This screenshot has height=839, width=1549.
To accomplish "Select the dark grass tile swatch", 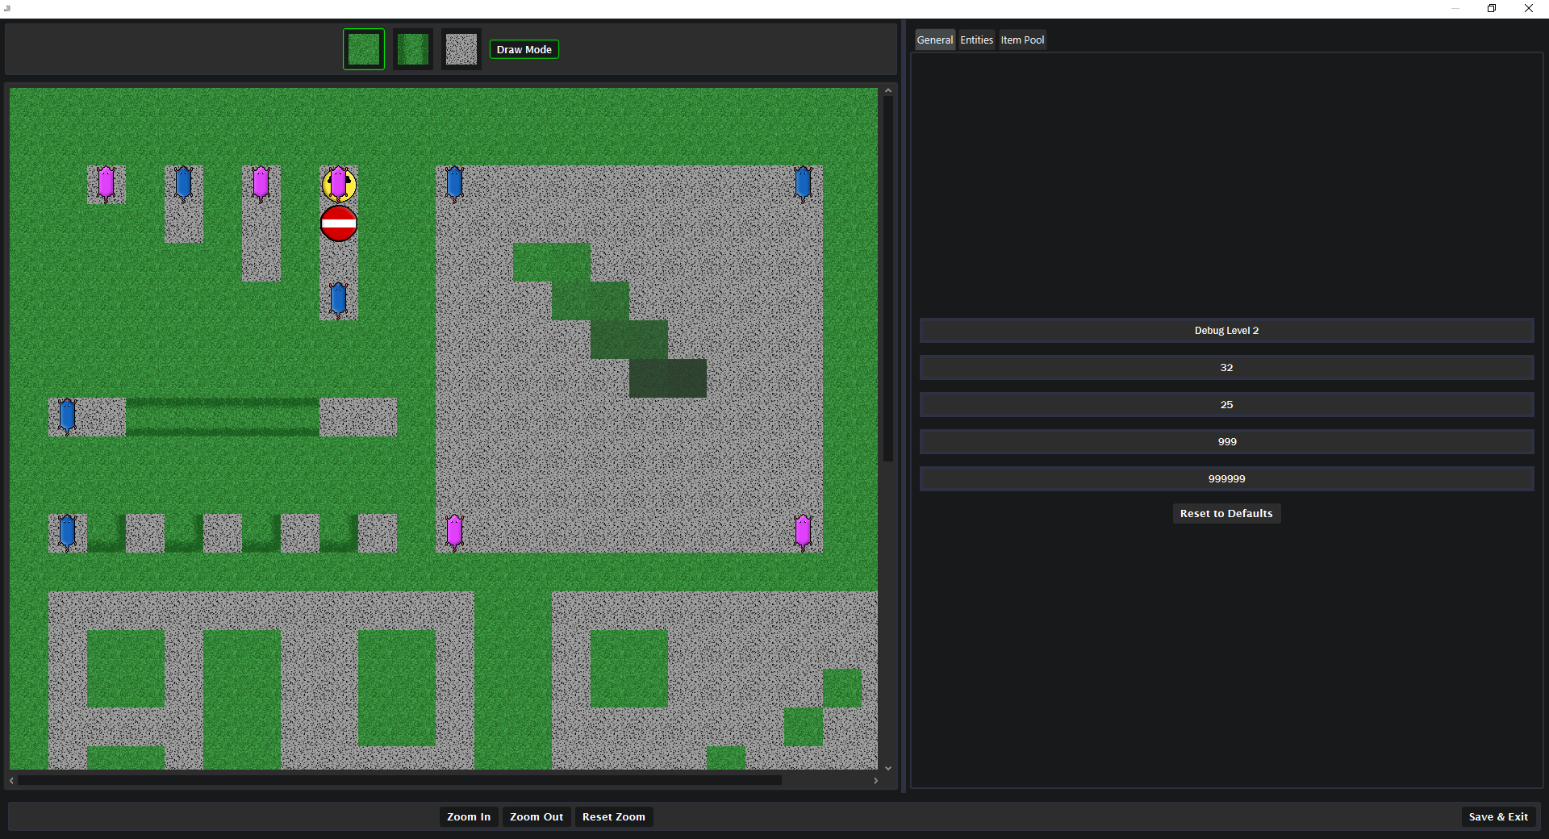I will point(413,49).
